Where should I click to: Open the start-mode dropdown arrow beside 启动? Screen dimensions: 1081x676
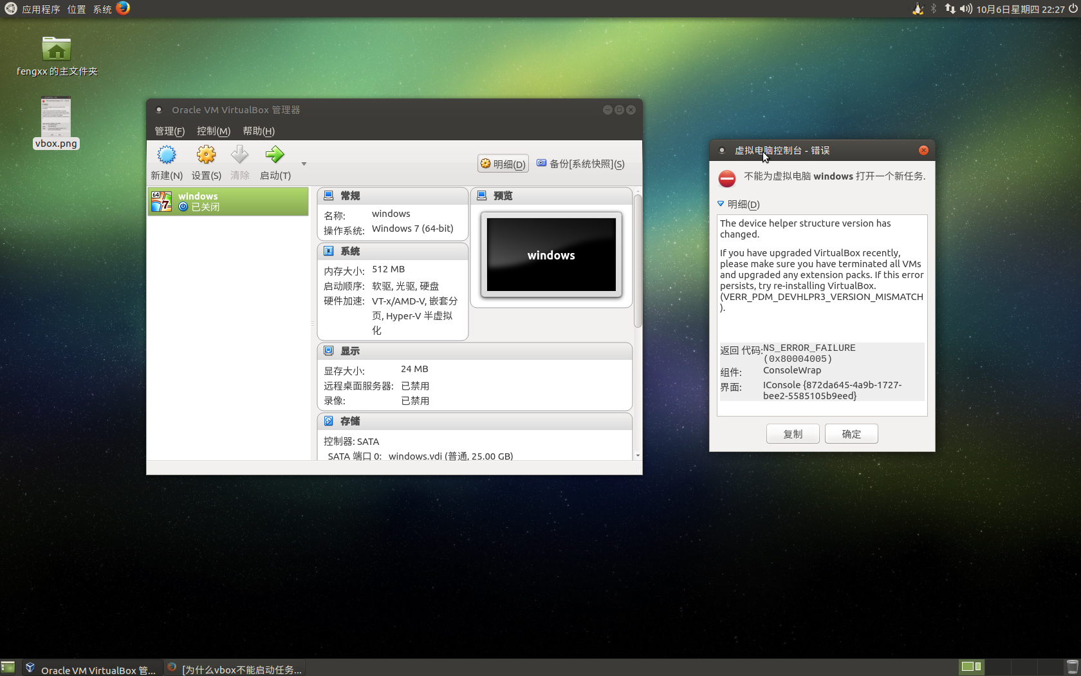pyautogui.click(x=304, y=164)
